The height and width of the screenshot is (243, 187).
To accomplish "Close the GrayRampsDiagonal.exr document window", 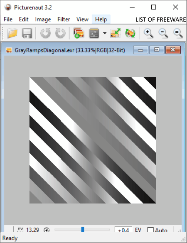I will pyautogui.click(x=173, y=50).
